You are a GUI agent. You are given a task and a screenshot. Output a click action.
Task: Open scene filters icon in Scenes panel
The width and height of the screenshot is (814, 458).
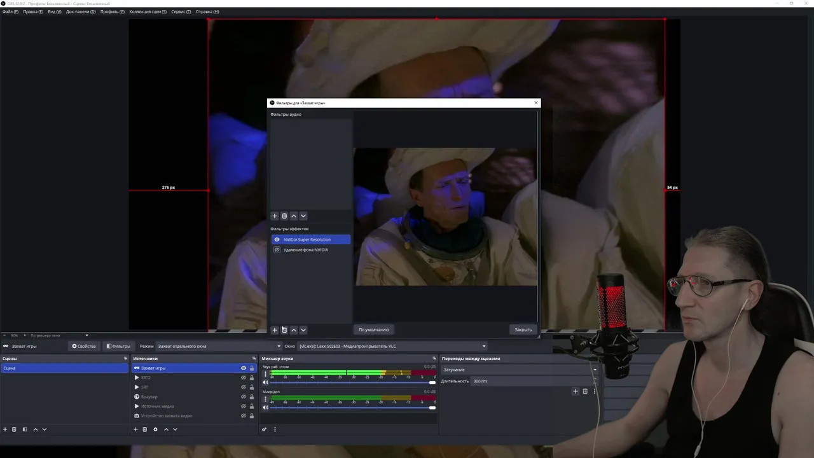25,429
